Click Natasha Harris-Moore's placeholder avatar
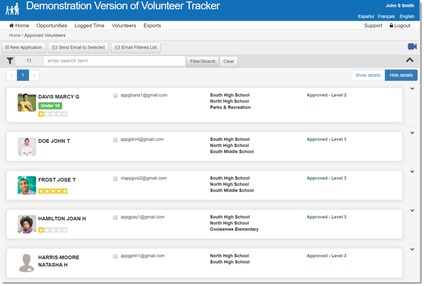This screenshot has height=286, width=424. coord(26,263)
